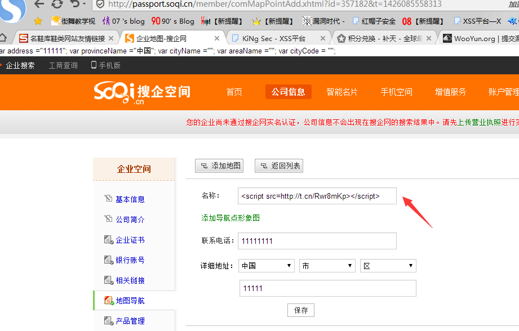This screenshot has height=331, width=519.
Task: Open the 红帽子安全 bookmark
Action: (374, 21)
